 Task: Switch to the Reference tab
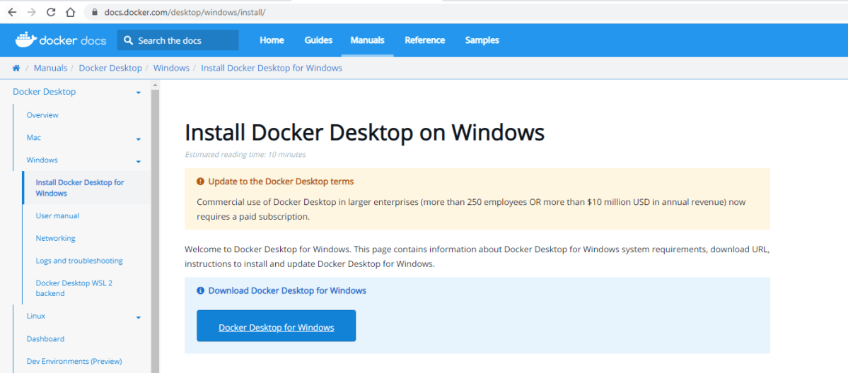424,40
